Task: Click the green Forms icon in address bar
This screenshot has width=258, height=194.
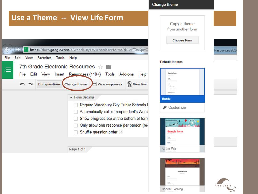Action: pyautogui.click(x=26, y=50)
